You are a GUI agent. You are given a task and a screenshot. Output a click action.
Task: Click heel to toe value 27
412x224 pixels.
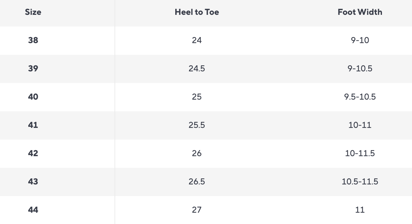197,210
